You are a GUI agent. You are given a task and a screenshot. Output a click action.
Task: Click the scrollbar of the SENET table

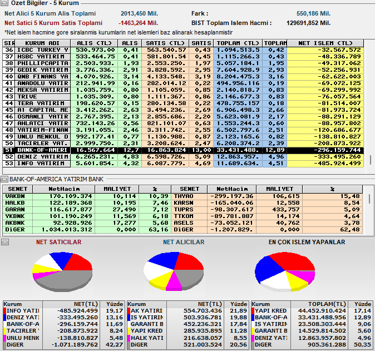pos(370,199)
